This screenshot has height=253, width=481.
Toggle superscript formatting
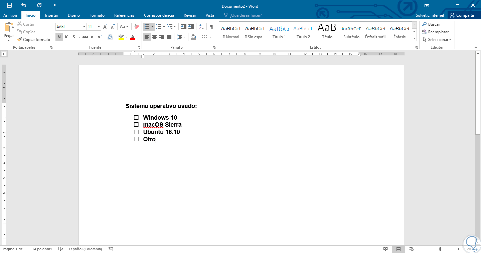pyautogui.click(x=100, y=37)
